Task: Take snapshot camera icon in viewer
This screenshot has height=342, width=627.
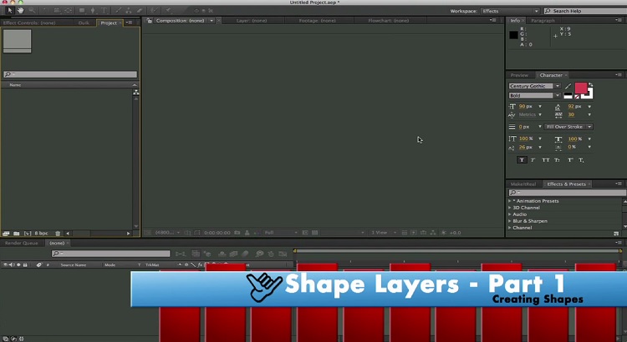Action: (237, 233)
